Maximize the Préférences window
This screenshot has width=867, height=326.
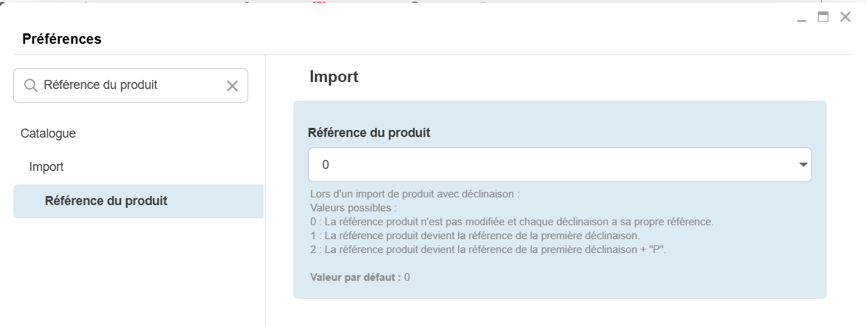[823, 17]
